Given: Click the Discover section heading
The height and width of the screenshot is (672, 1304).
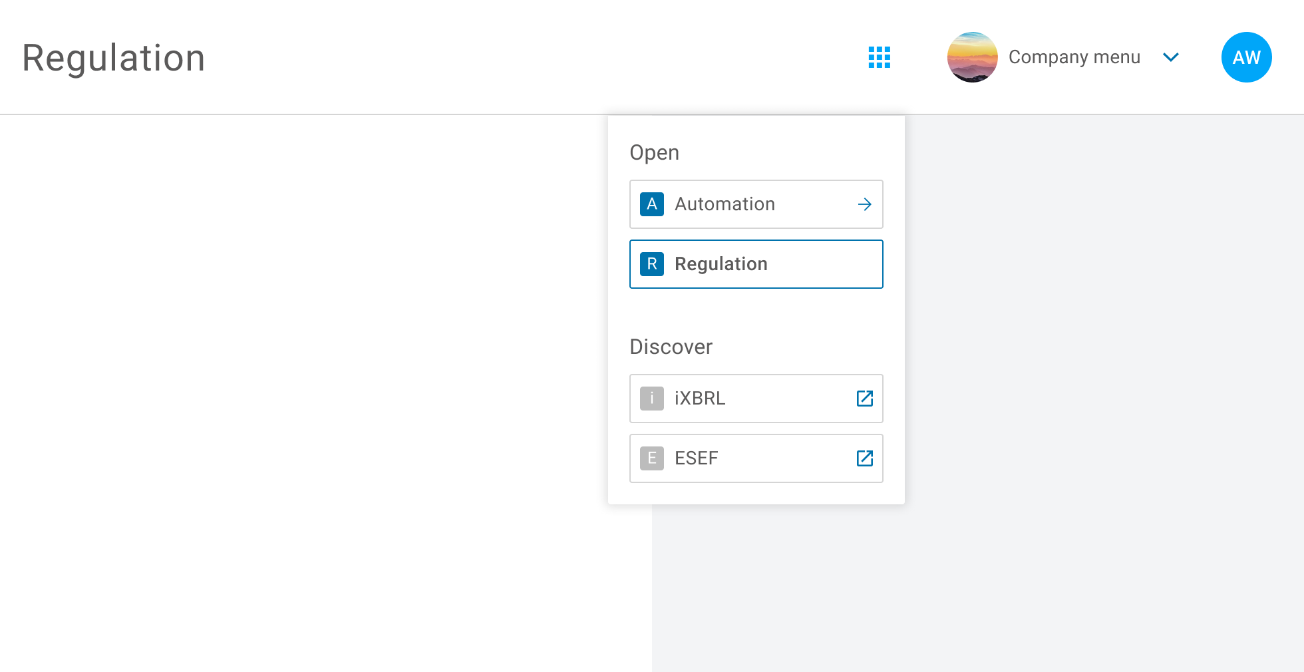Looking at the screenshot, I should click(671, 347).
